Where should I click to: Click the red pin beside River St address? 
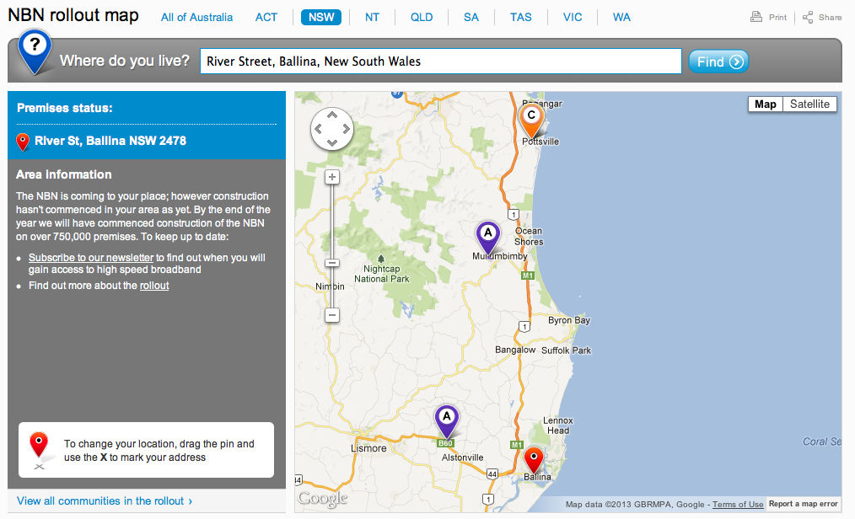pos(23,142)
